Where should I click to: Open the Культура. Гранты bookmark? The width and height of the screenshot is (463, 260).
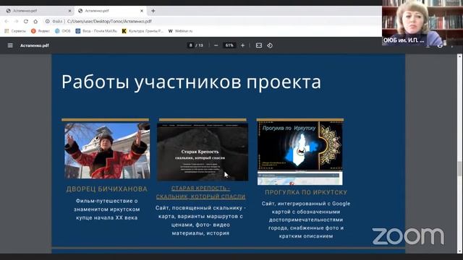pos(143,31)
